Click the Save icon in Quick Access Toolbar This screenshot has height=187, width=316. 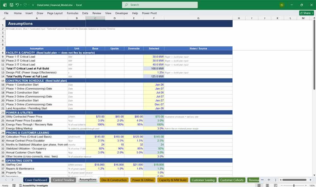click(11, 5)
